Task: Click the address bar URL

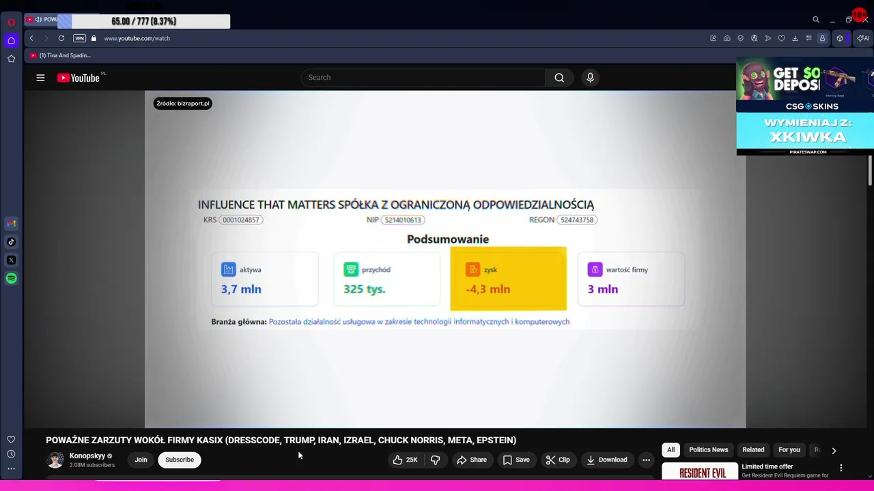Action: 137,38
